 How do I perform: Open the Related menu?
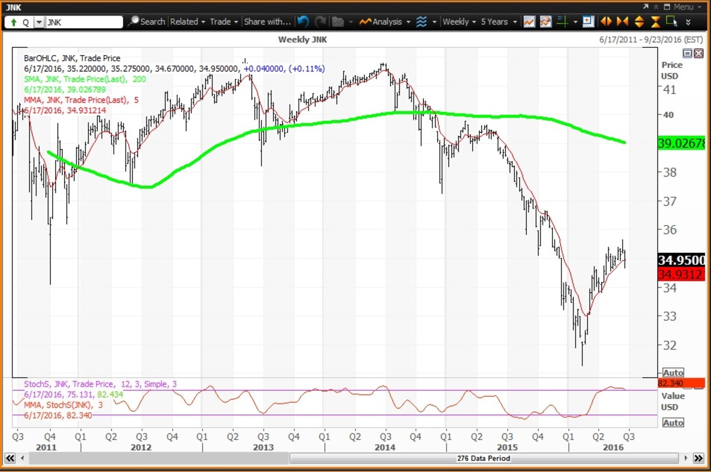pos(187,22)
